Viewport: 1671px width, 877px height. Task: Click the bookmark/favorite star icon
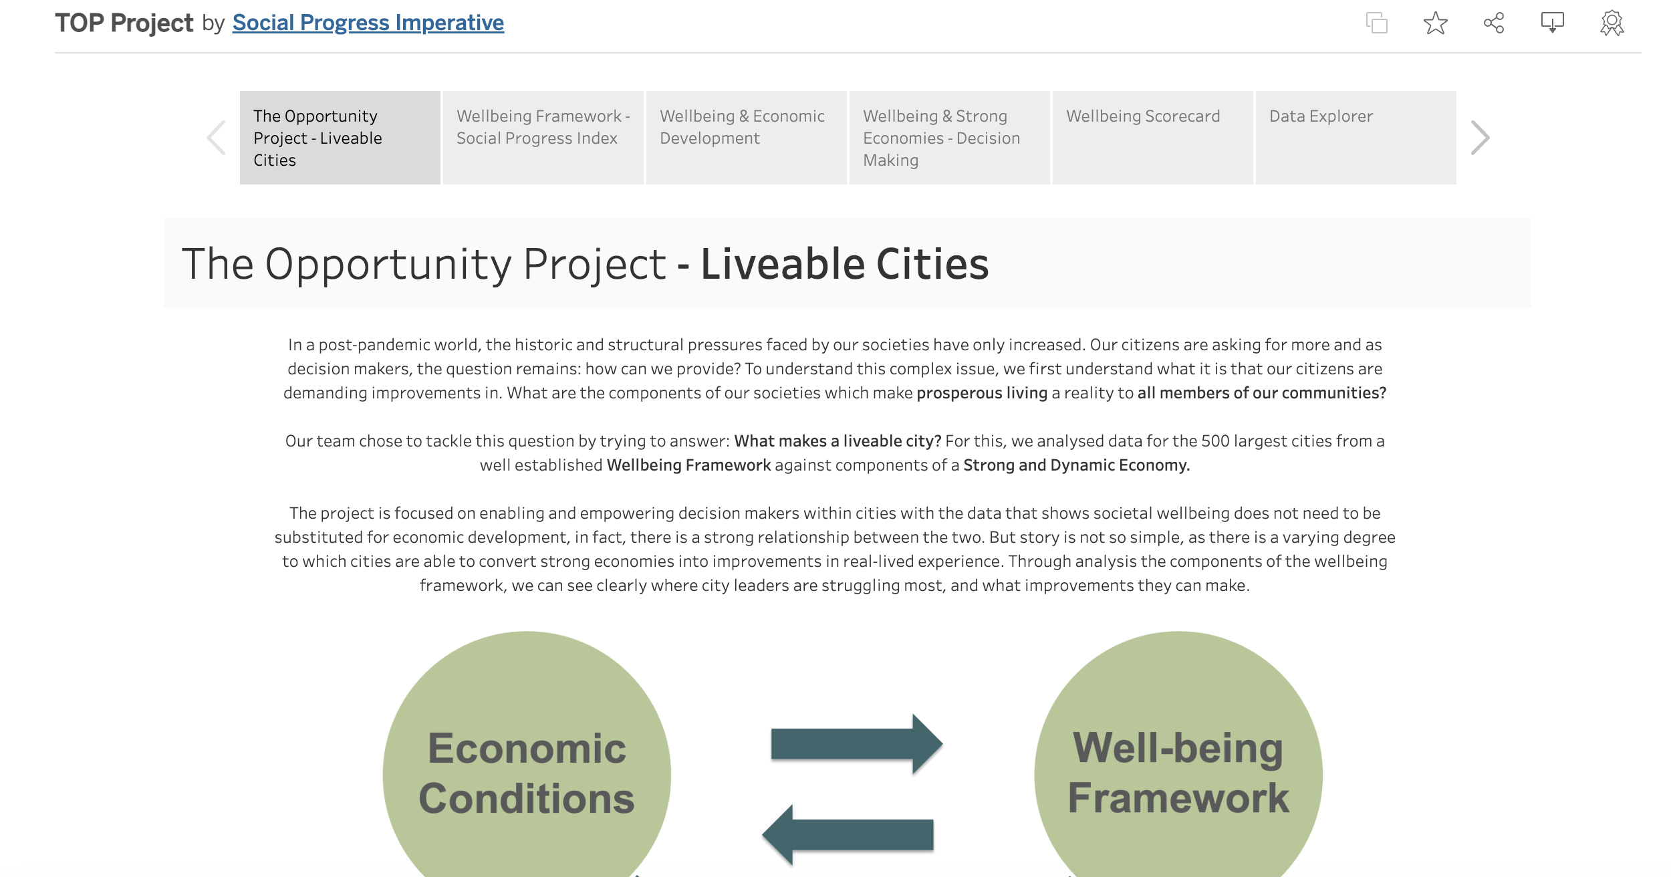(1434, 21)
